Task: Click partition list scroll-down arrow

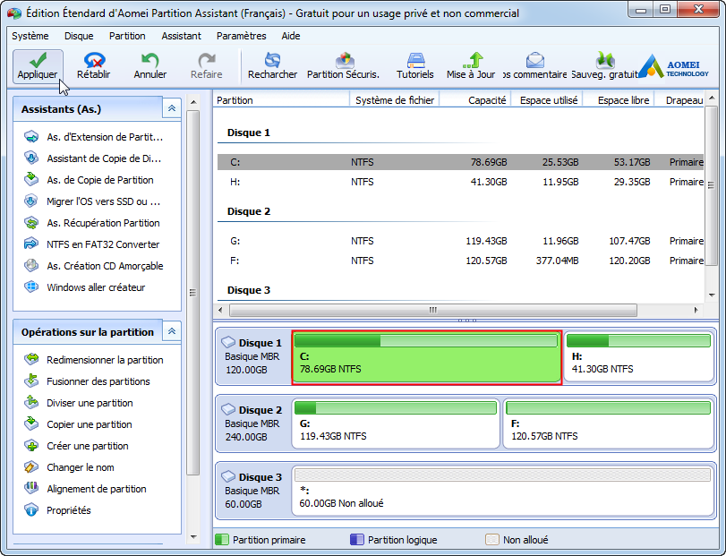Action: tap(712, 295)
